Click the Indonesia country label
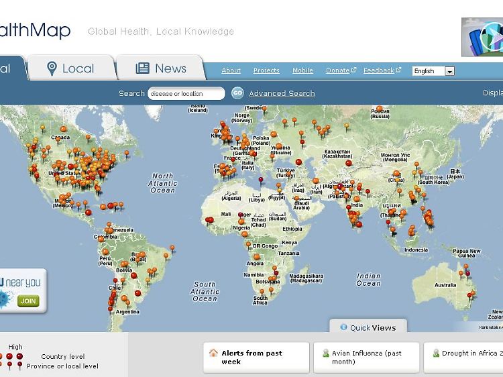 pyautogui.click(x=416, y=250)
